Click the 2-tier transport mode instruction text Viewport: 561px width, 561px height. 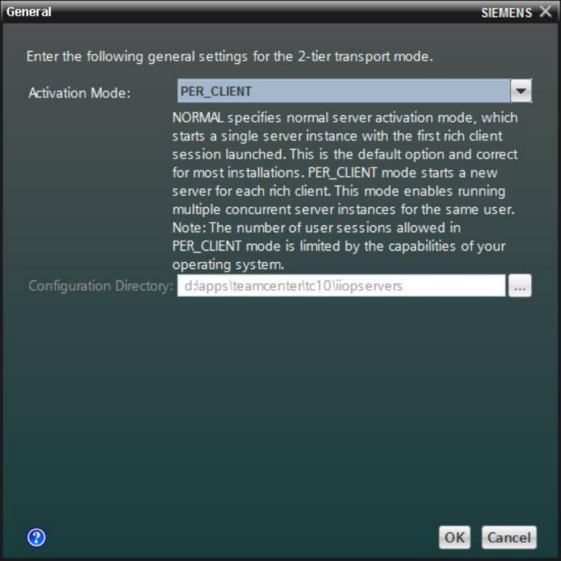point(230,56)
